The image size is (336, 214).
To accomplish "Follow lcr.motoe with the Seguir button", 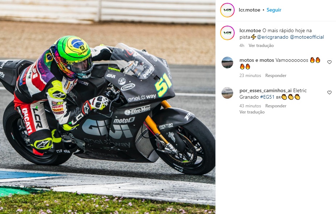I will pyautogui.click(x=274, y=10).
